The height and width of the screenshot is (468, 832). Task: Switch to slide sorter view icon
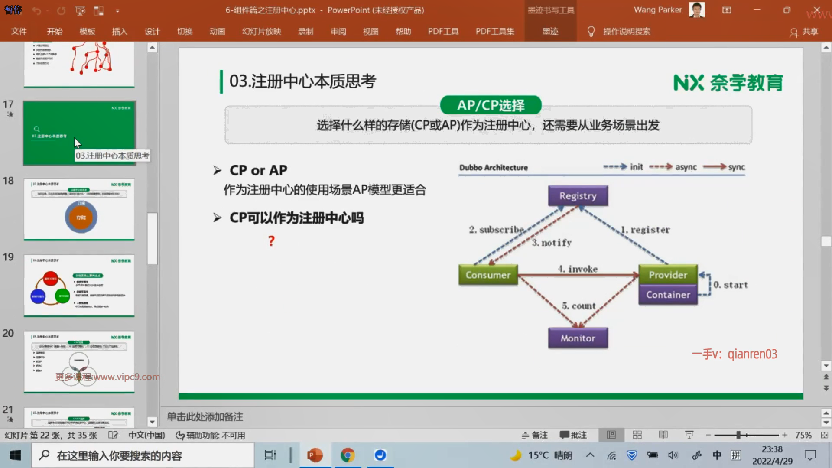tap(637, 435)
